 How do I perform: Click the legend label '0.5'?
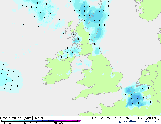pos(9,123)
